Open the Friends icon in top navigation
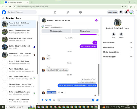The width and height of the screenshot is (137, 109). pos(68,12)
